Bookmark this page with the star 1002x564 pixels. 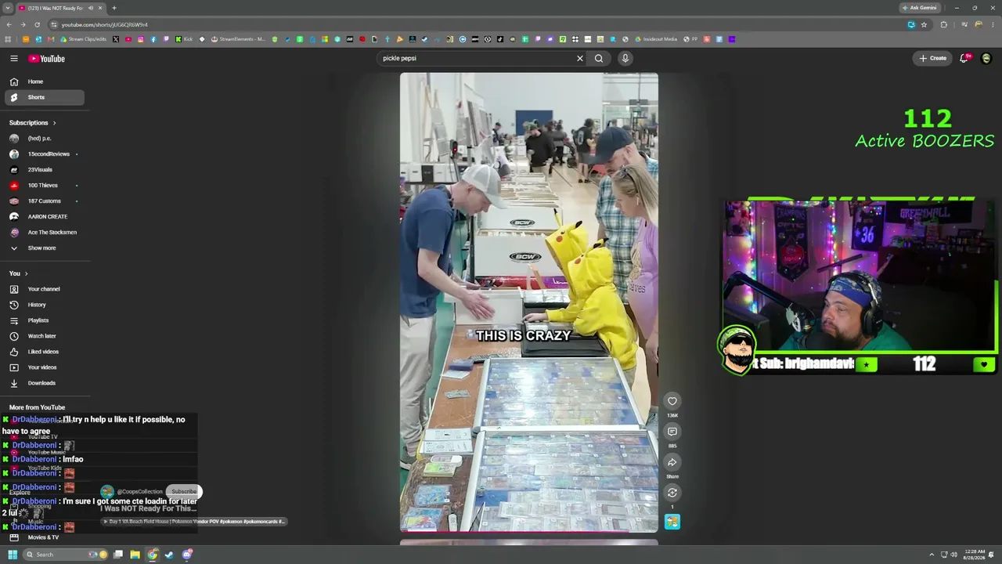tap(924, 24)
